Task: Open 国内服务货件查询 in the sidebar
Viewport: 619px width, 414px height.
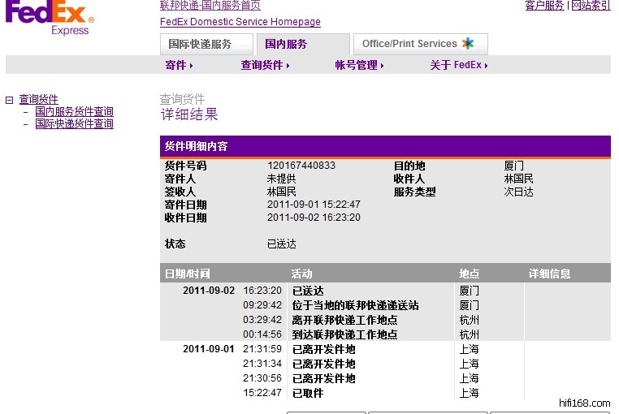Action: click(74, 112)
